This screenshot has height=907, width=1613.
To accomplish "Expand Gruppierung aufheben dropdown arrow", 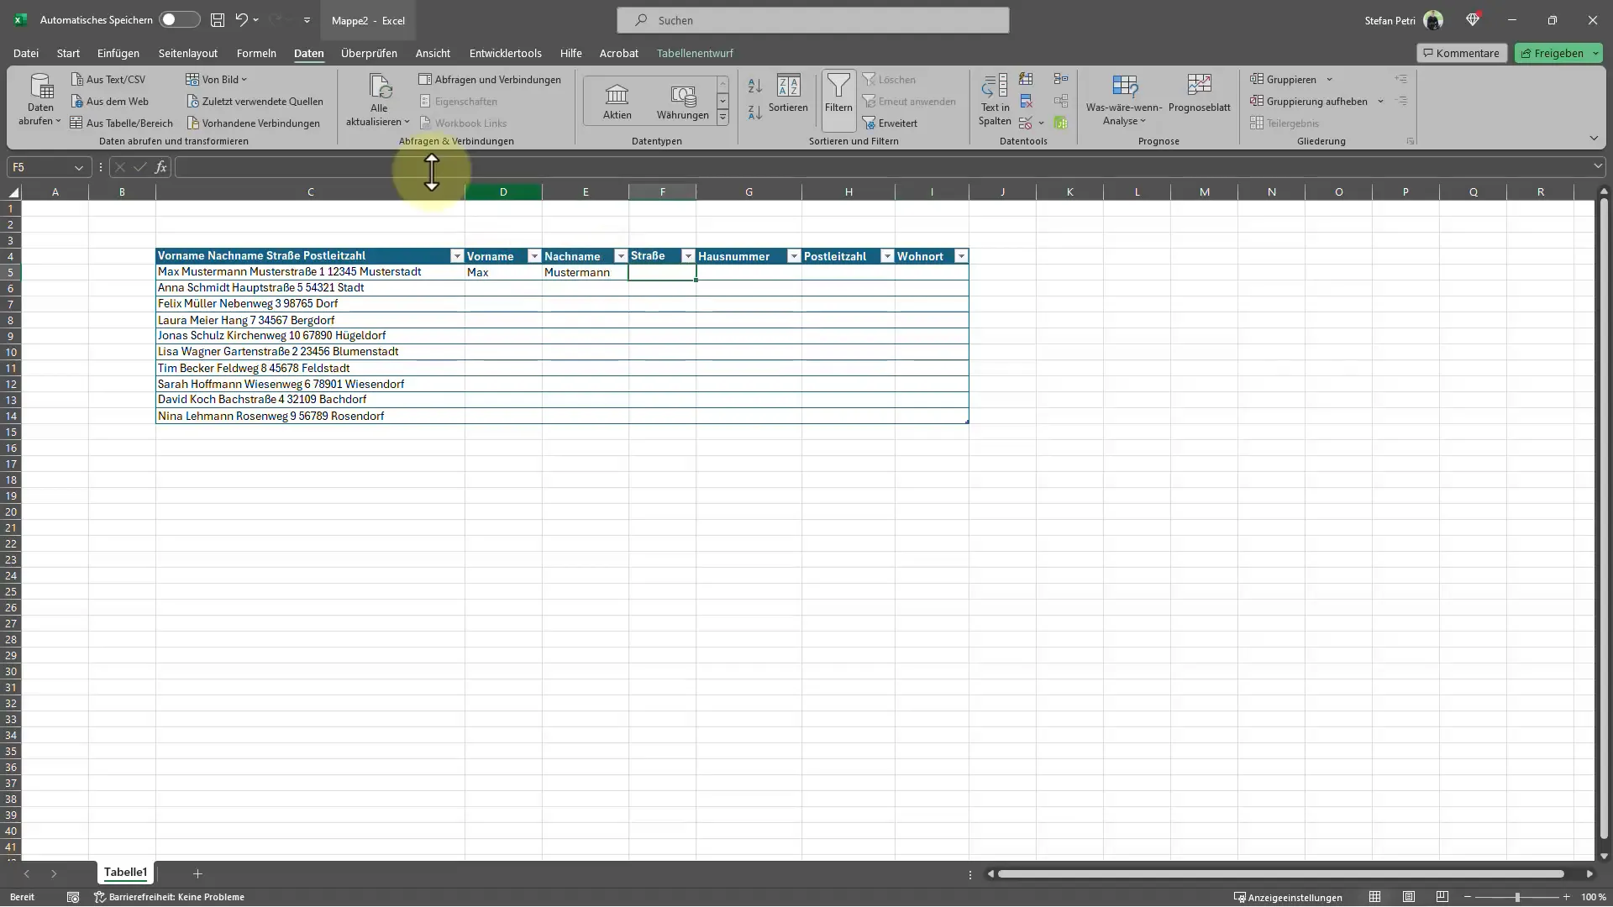I will coord(1380,102).
